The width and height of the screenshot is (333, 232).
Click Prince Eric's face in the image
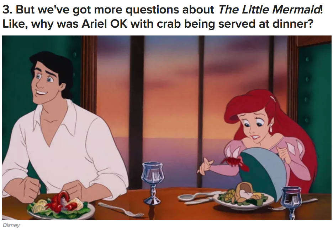(x=45, y=82)
